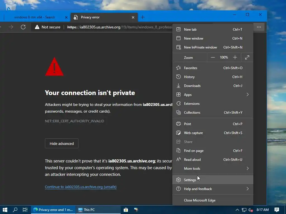Click the Refresh page icon in the toolbar
The width and height of the screenshot is (286, 214).
[x=23, y=27]
